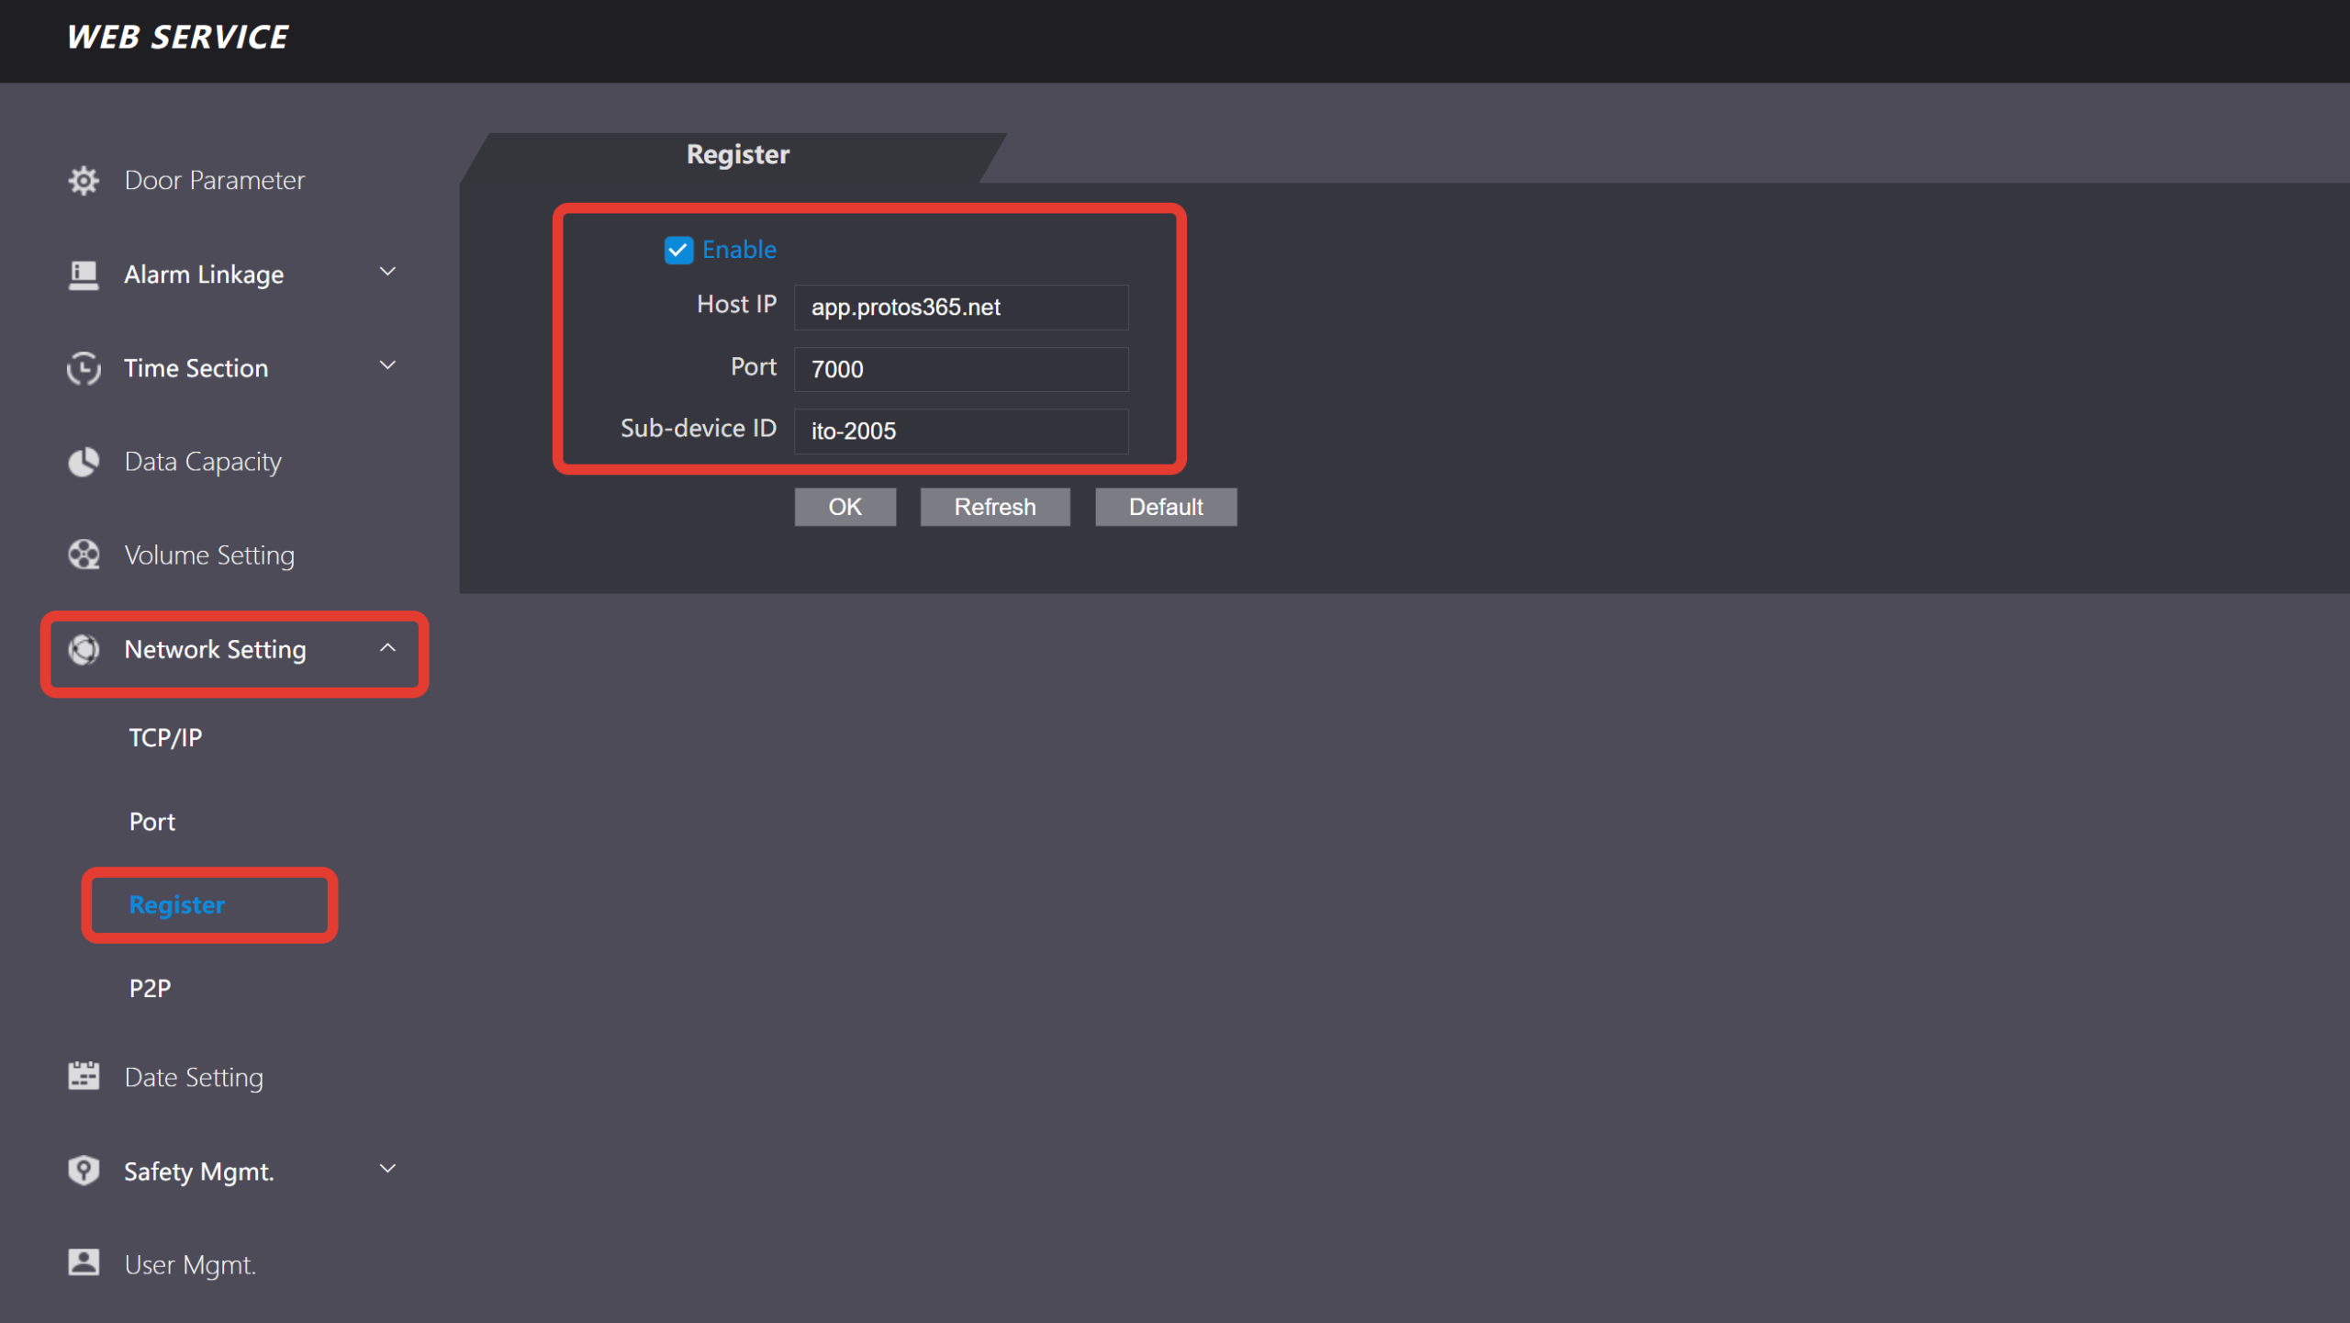Click the Time Section clock icon
Screen dimensions: 2350x1323
[84, 368]
